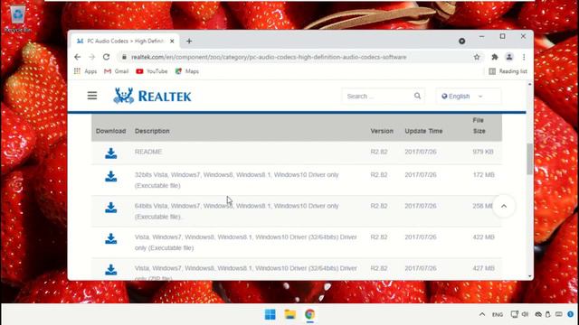Viewport: 579px width, 325px height.
Task: Download the 64bits Vista Windows driver executable
Action: point(110,208)
